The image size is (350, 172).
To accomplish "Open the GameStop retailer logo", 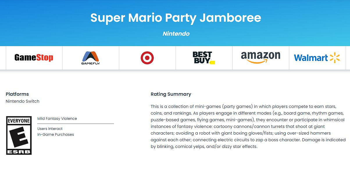I will coord(34,58).
